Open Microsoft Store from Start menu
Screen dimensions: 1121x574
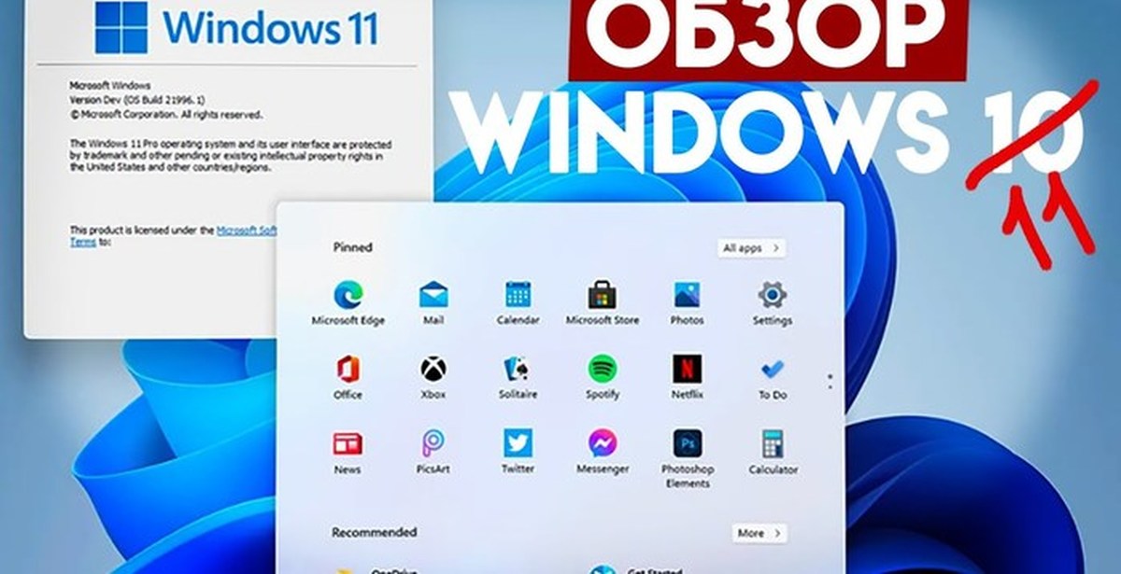pos(603,296)
